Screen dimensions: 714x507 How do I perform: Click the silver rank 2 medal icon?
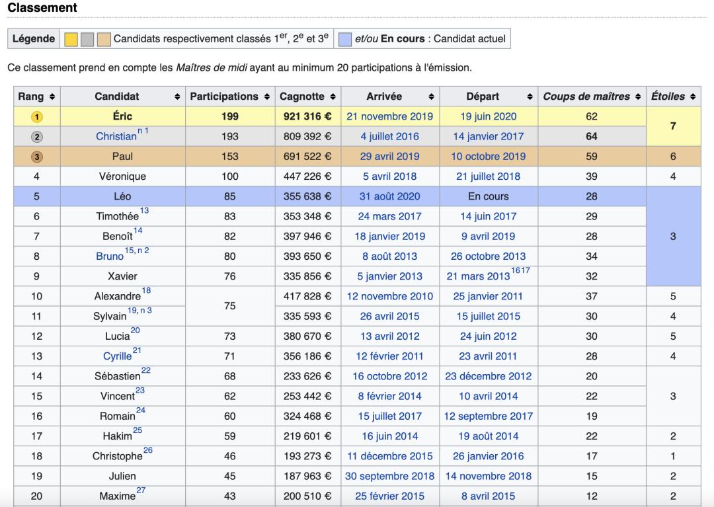coord(37,137)
